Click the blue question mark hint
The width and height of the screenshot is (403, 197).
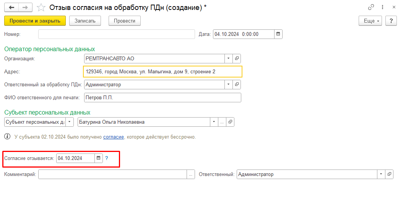[107, 158]
